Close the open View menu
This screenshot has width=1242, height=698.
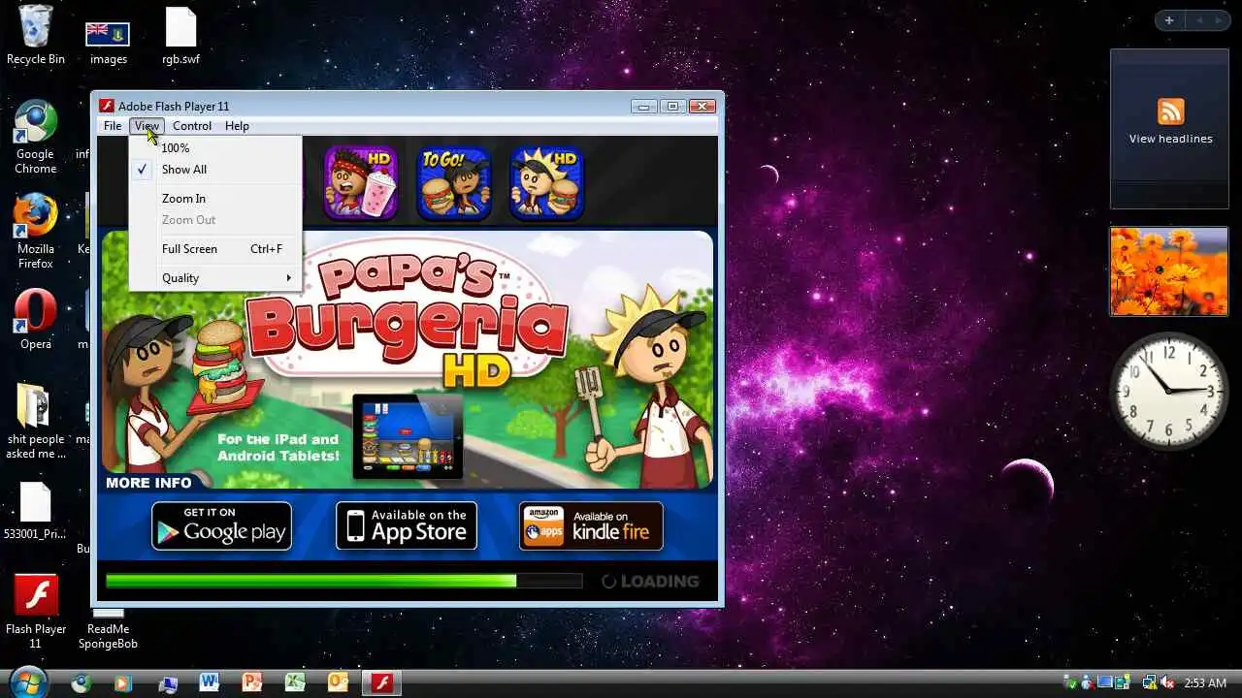coord(147,126)
